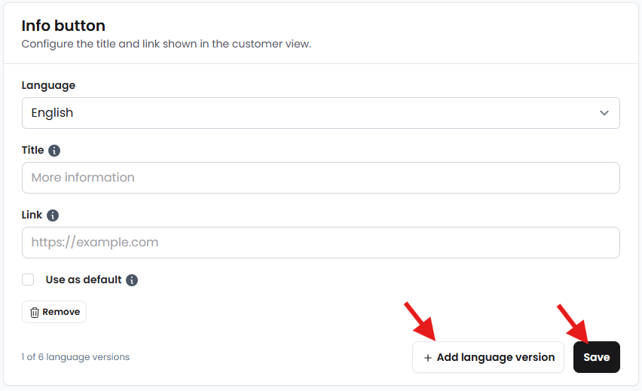Click the 'Configure the title and link' description
Screen dimensions: 642x391
167,44
